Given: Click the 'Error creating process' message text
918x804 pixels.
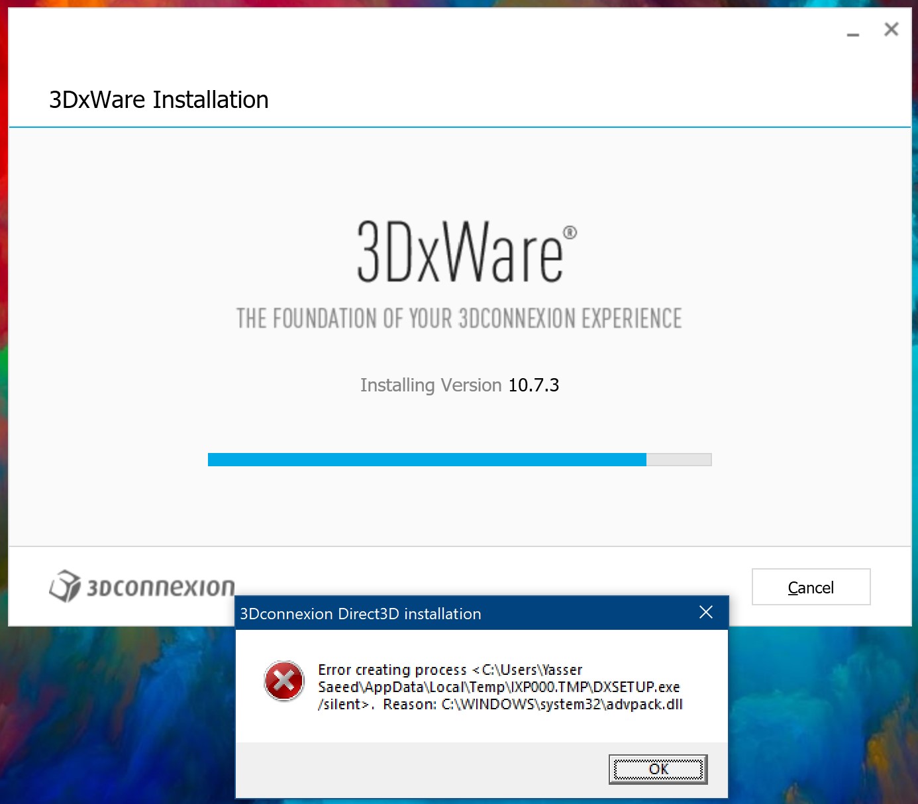Looking at the screenshot, I should click(500, 687).
